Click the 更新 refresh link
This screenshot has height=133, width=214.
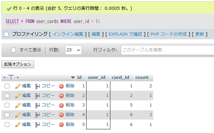point(200,34)
